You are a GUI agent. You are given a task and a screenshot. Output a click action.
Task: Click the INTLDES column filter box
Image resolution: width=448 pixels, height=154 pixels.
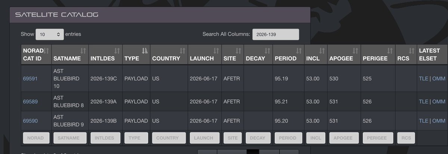[x=106, y=138]
